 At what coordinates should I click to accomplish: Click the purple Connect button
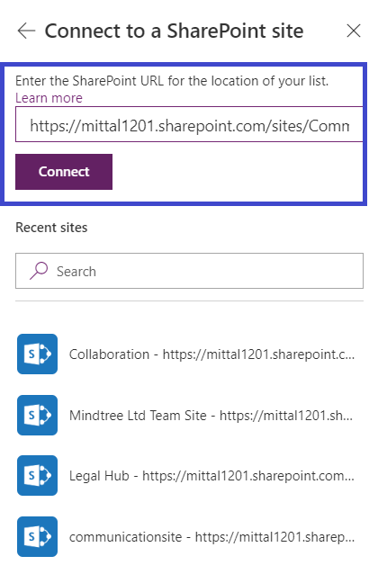click(64, 172)
